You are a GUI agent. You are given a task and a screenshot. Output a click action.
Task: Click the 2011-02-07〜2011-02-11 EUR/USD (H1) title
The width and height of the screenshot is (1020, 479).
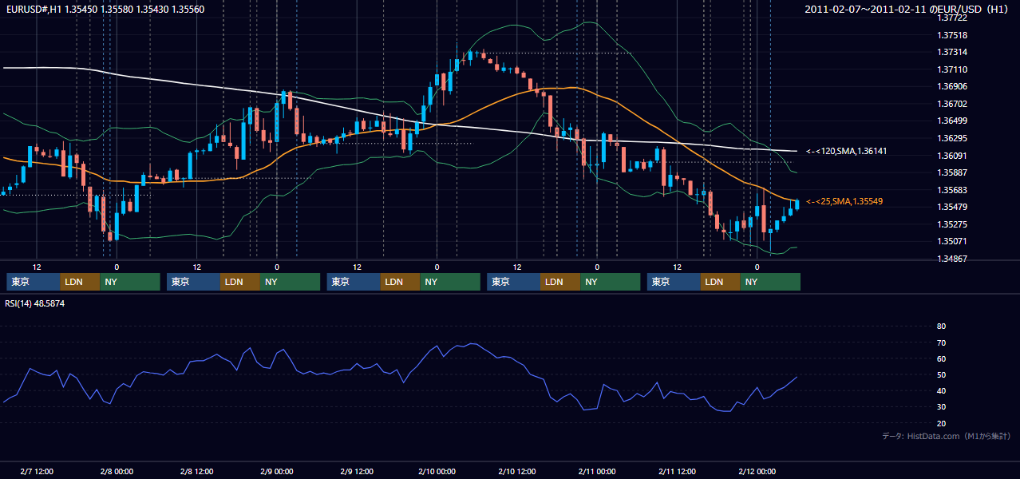click(907, 9)
